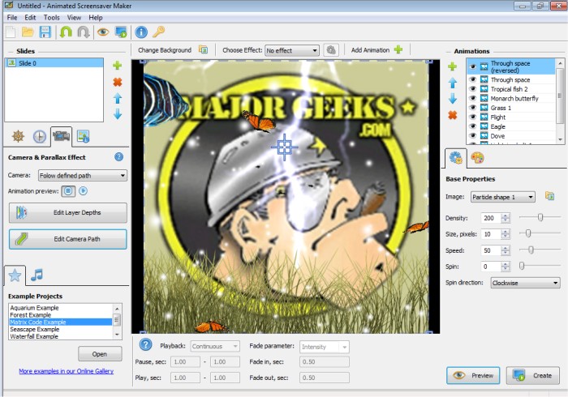Click the green plus next to Add Animation
This screenshot has height=397, width=568.
[x=398, y=49]
